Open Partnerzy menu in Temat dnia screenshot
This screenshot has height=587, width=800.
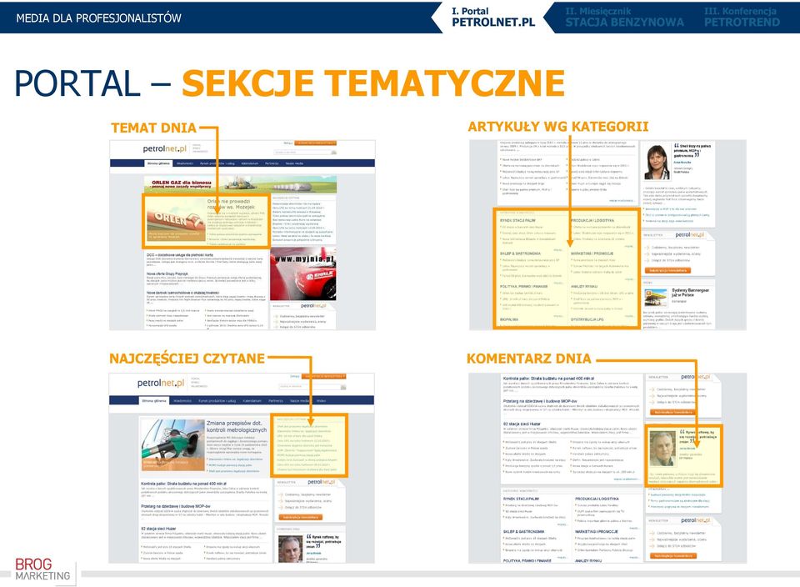coord(272,163)
